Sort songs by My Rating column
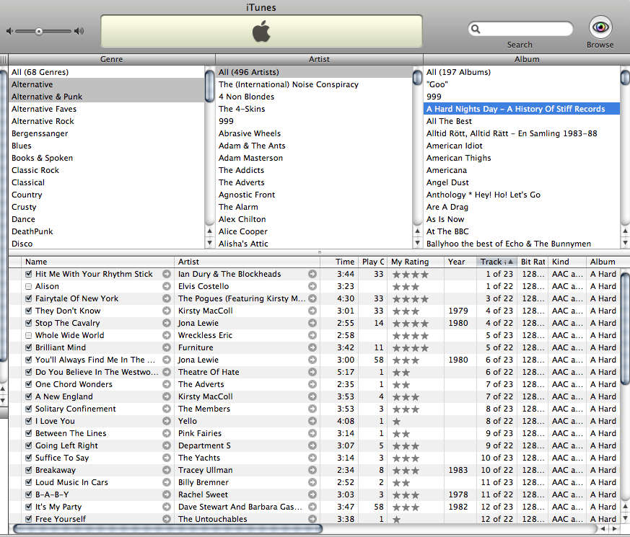The width and height of the screenshot is (630, 537). tap(416, 262)
